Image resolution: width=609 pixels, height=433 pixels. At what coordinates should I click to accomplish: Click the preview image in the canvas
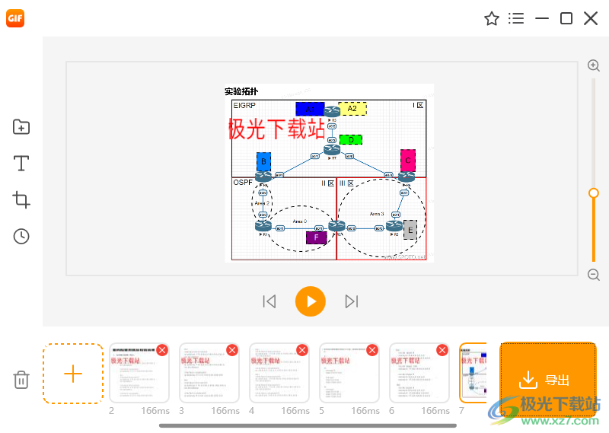click(330, 174)
